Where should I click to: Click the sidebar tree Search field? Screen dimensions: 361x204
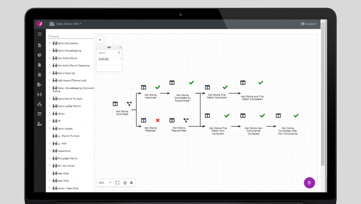[x=71, y=36]
